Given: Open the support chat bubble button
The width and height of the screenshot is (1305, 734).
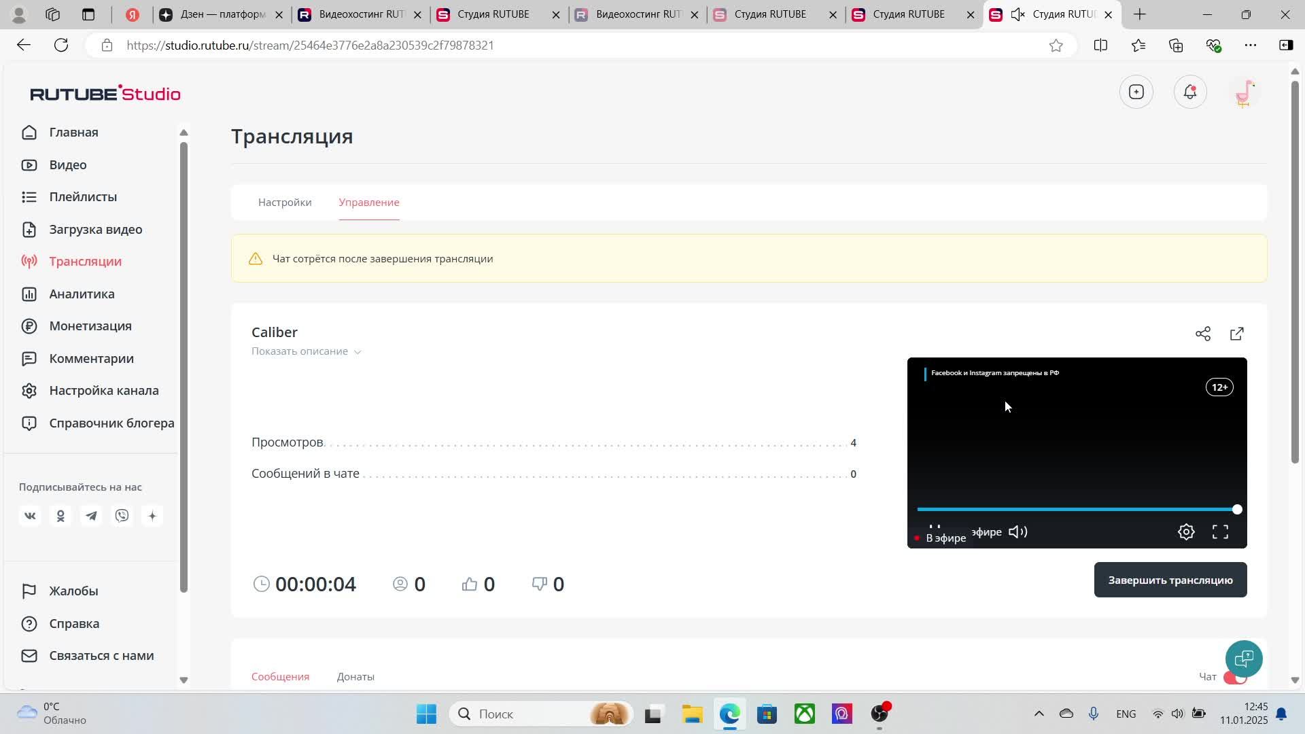Looking at the screenshot, I should coord(1243,658).
